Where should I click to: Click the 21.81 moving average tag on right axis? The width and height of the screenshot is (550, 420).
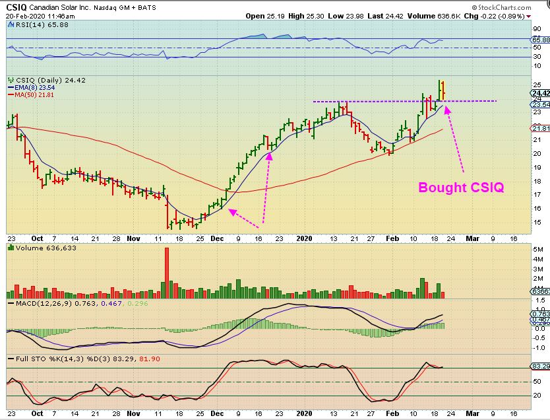coord(541,129)
